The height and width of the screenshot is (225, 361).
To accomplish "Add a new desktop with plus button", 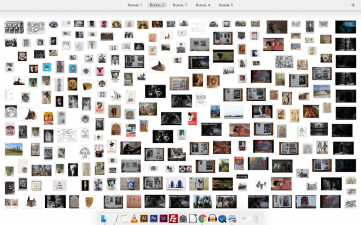I will [353, 5].
